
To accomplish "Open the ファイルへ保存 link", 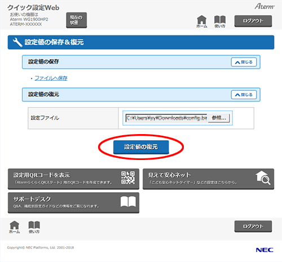I will tap(51, 78).
